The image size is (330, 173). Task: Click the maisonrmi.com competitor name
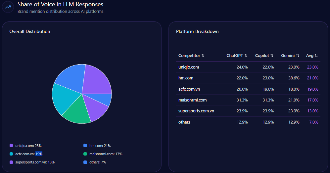pos(192,100)
